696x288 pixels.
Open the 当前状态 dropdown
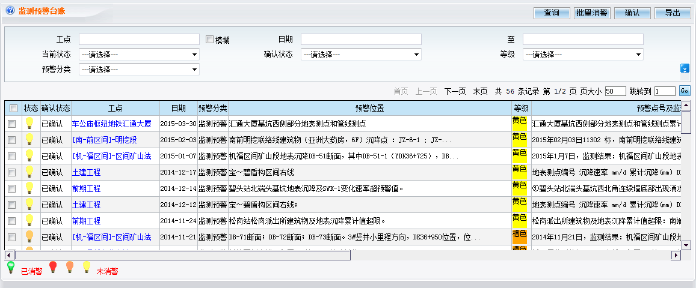(x=139, y=55)
